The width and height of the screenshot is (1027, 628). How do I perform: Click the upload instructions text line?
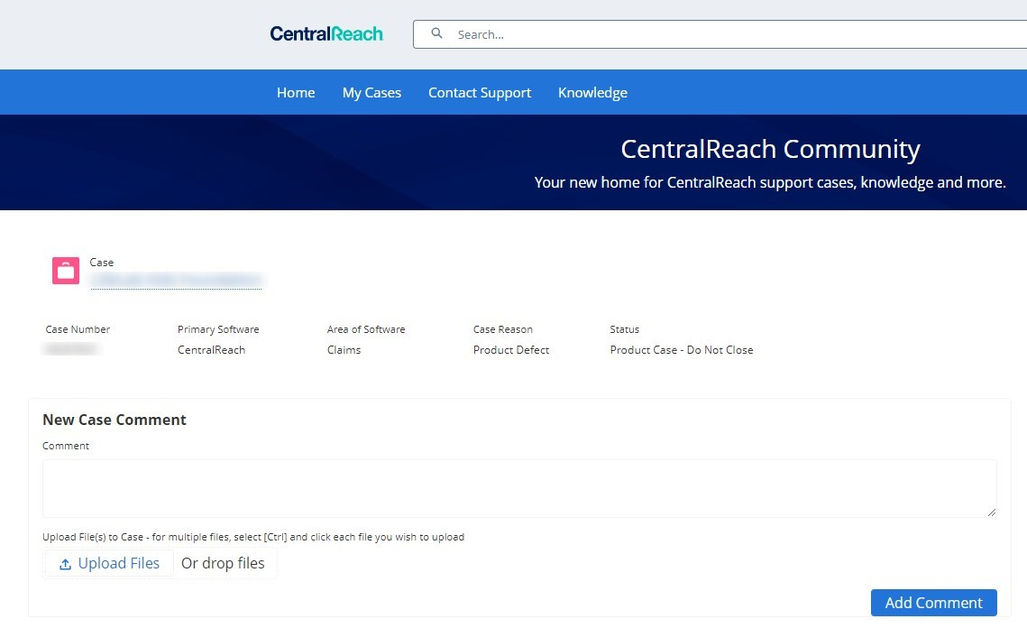click(x=253, y=537)
